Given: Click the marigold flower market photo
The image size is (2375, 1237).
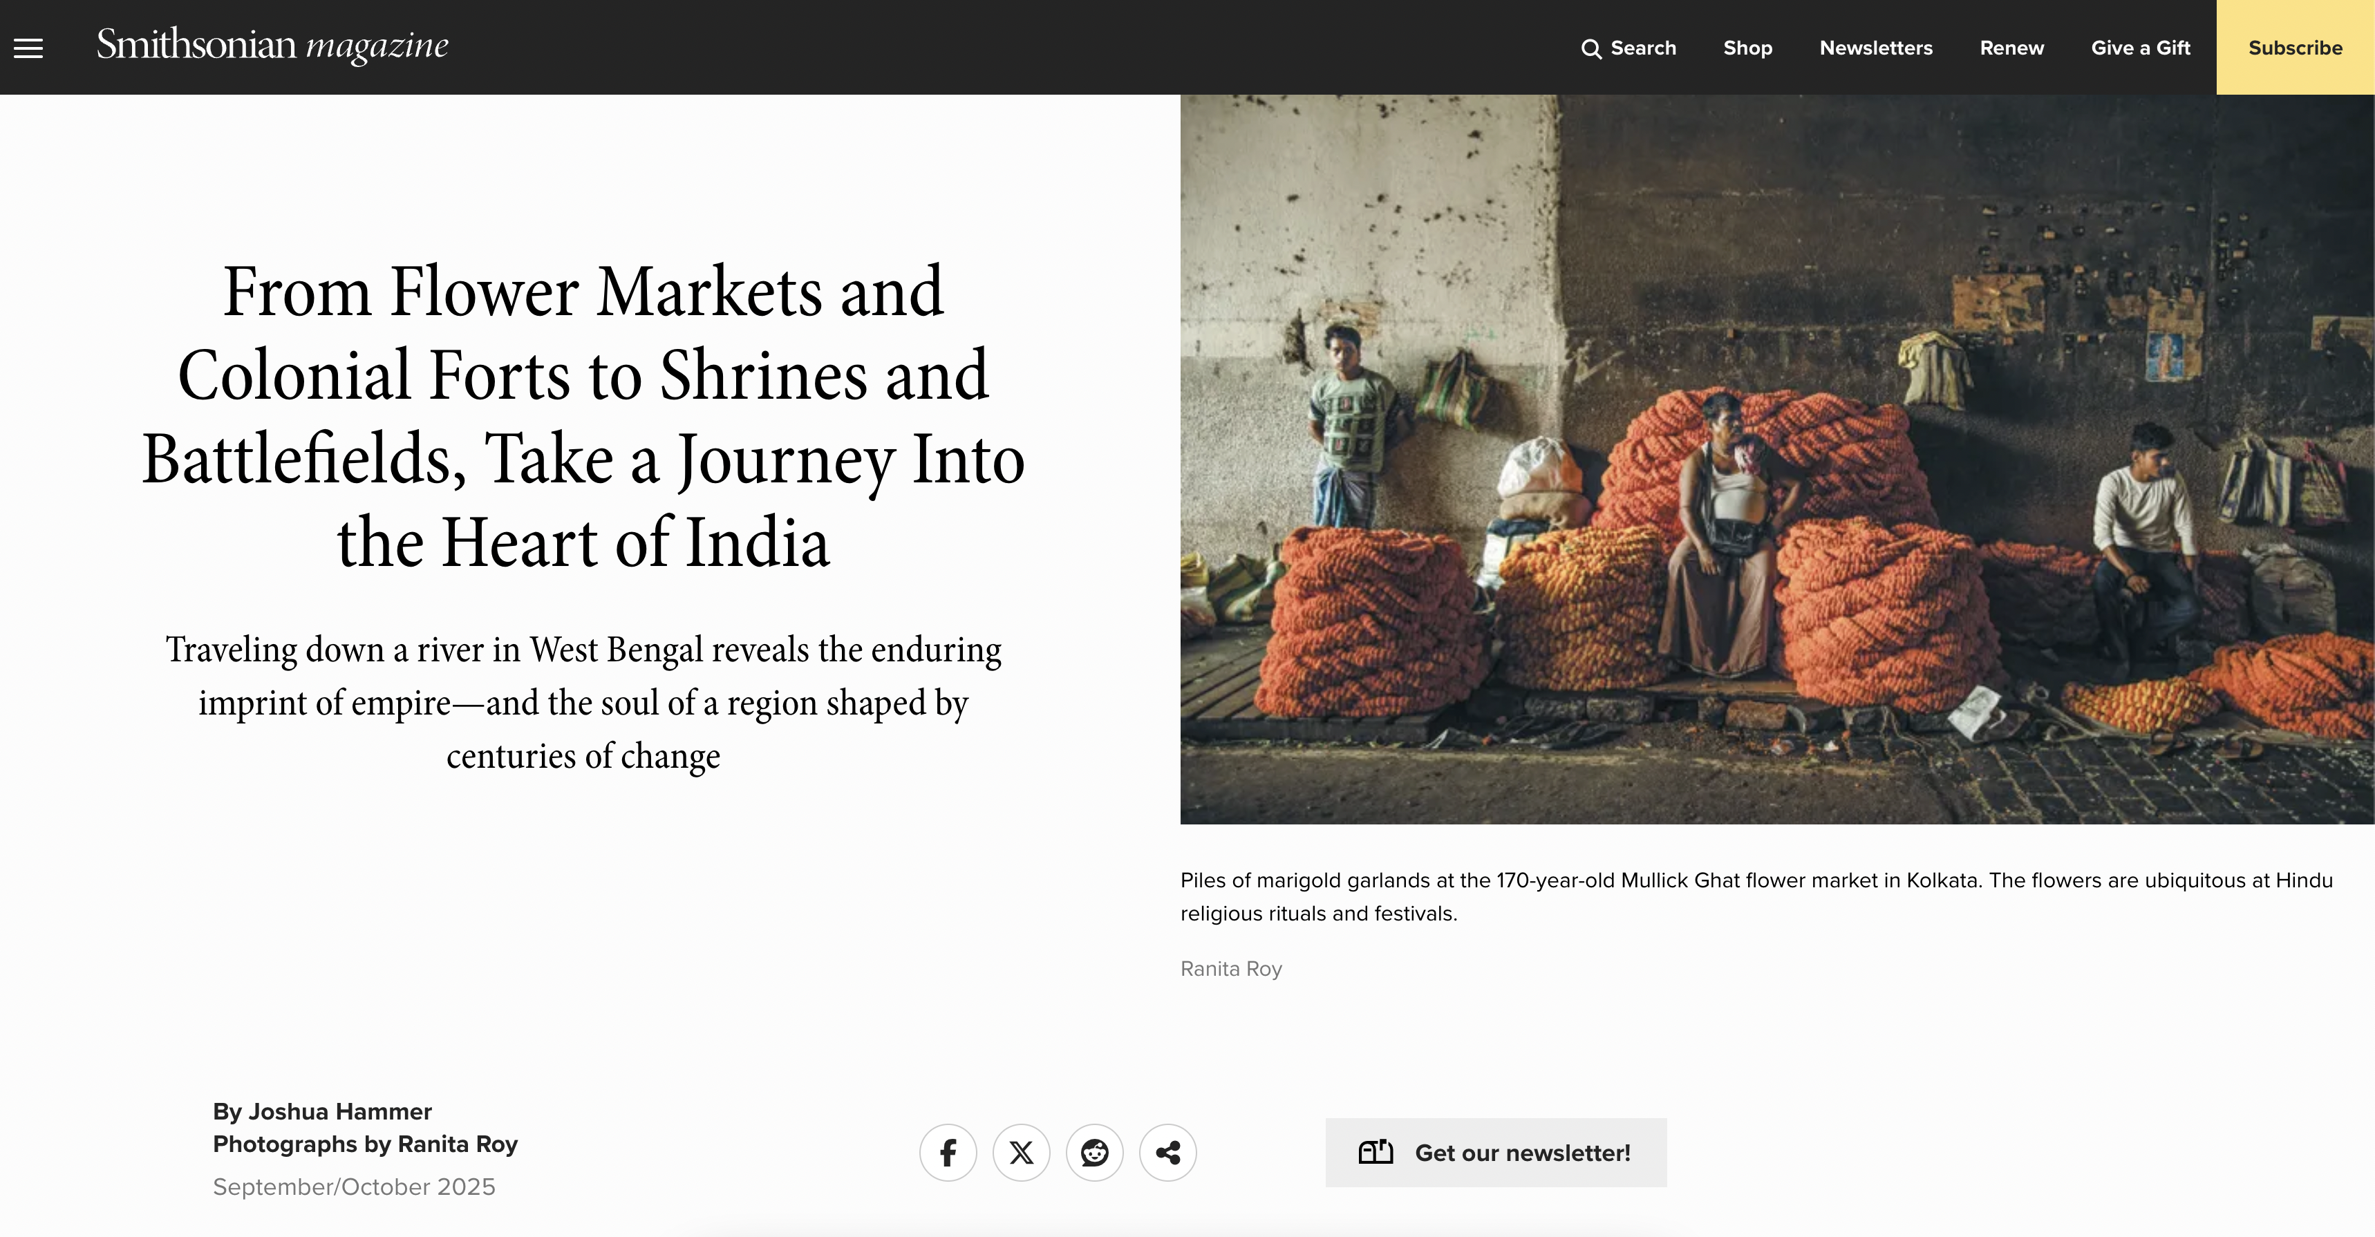Looking at the screenshot, I should (x=1776, y=459).
